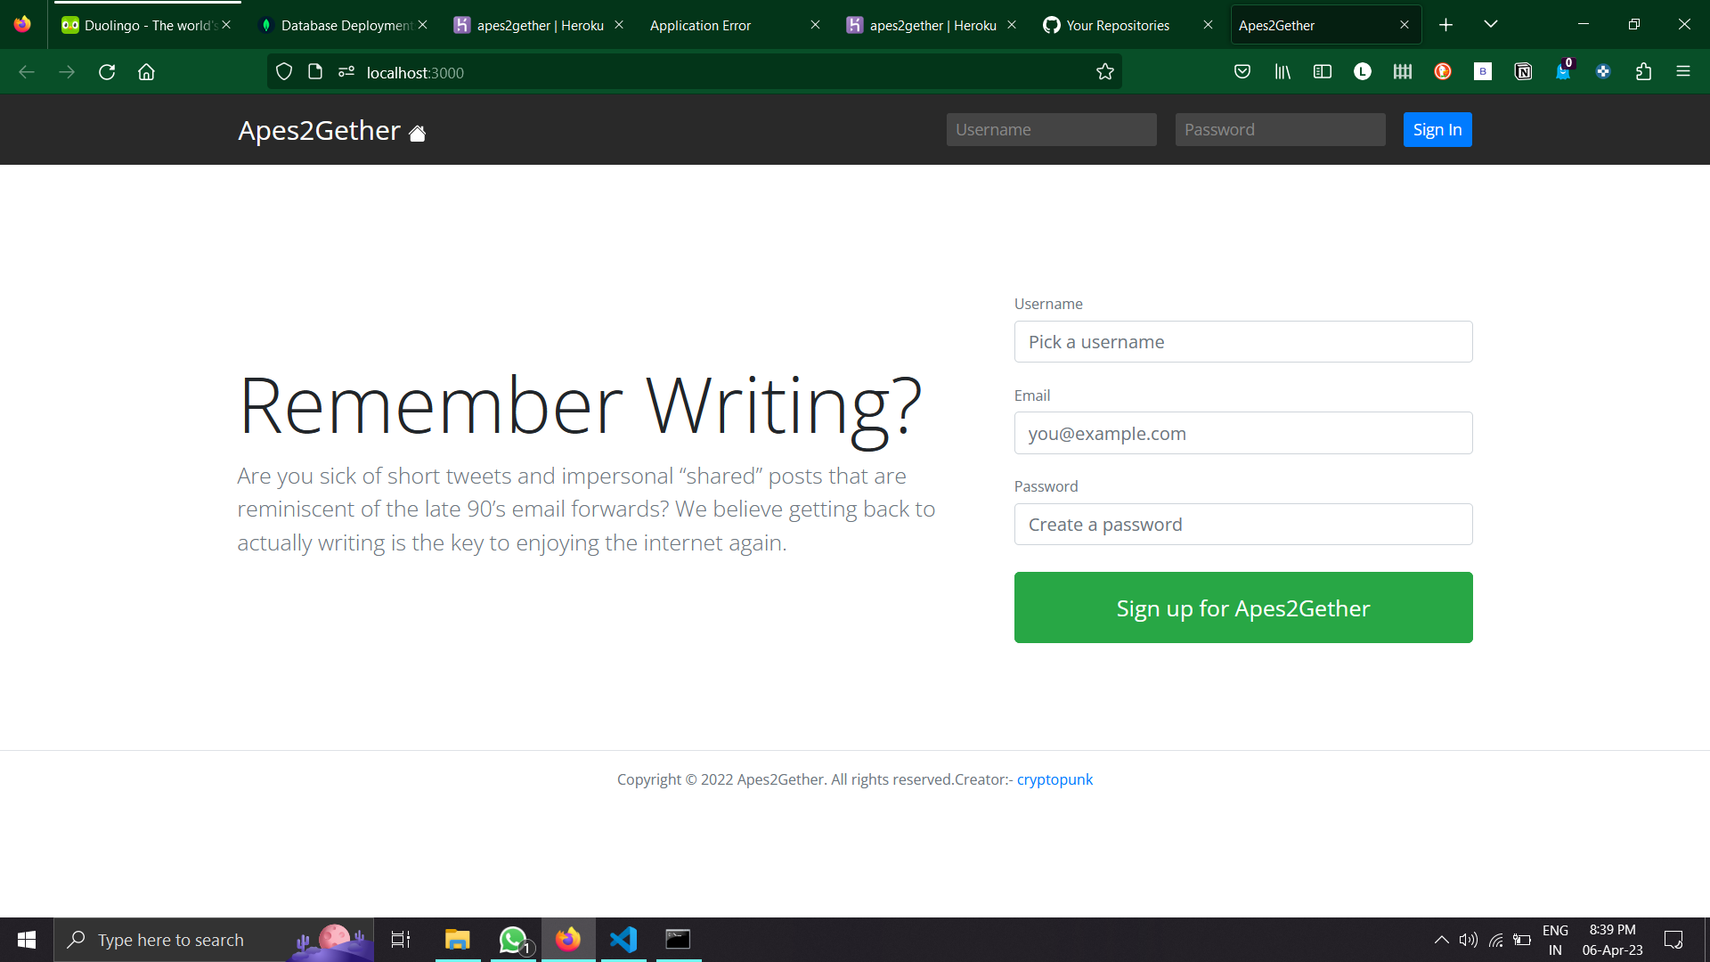Image resolution: width=1710 pixels, height=962 pixels.
Task: Open the Notion web clipper extension
Action: tap(1523, 72)
